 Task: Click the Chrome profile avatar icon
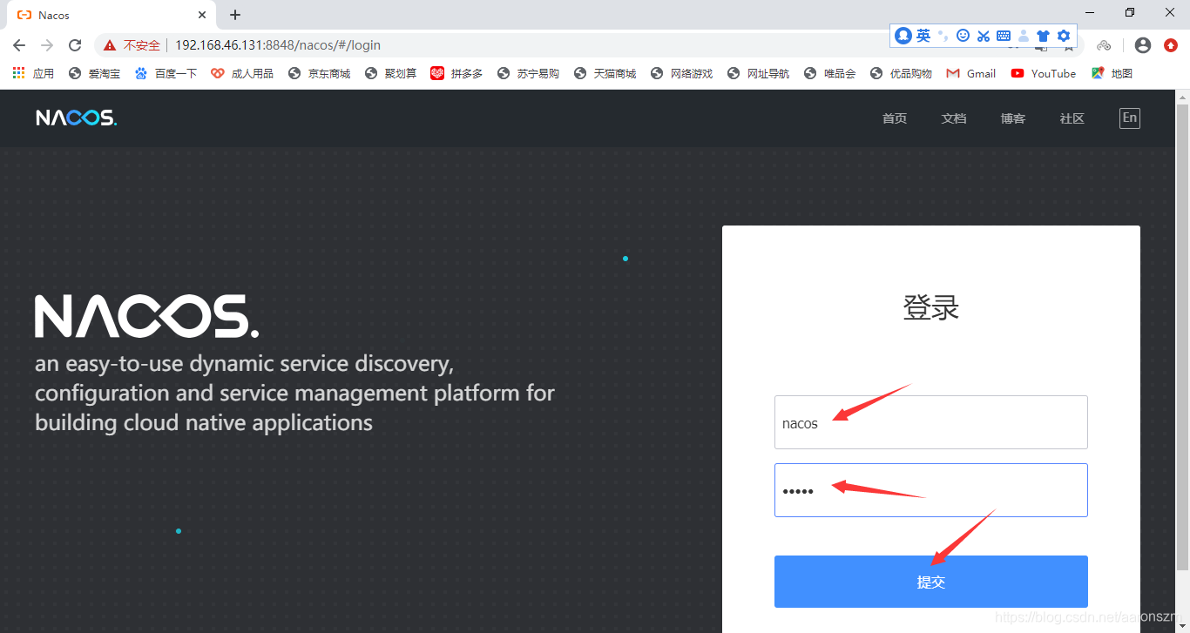tap(1144, 45)
